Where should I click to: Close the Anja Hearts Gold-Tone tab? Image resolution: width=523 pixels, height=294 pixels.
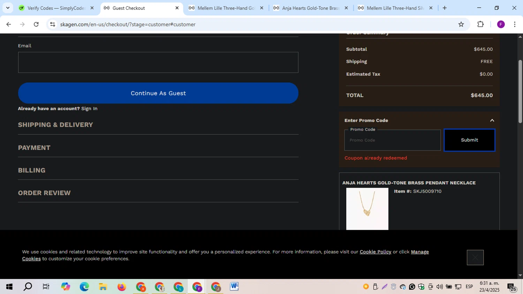346,8
